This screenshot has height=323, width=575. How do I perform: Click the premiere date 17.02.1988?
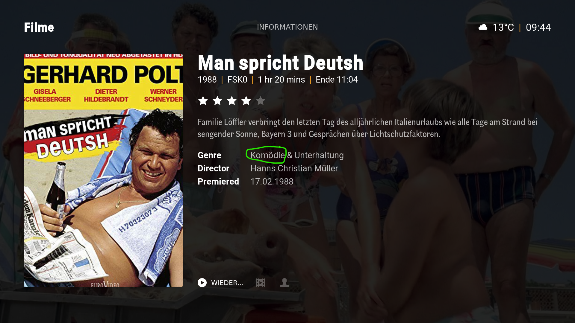(x=272, y=182)
